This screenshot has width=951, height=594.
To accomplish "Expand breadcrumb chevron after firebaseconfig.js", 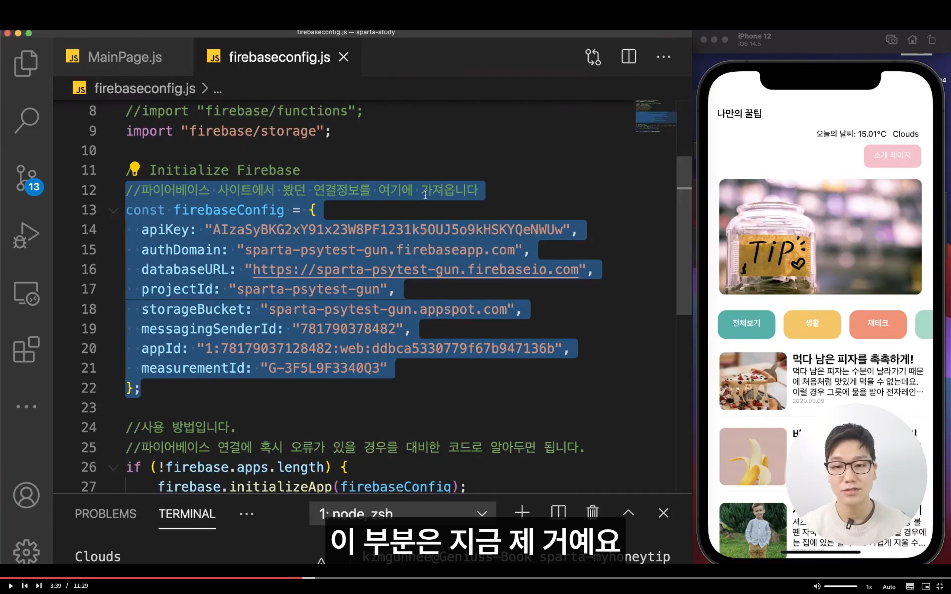I will 205,88.
